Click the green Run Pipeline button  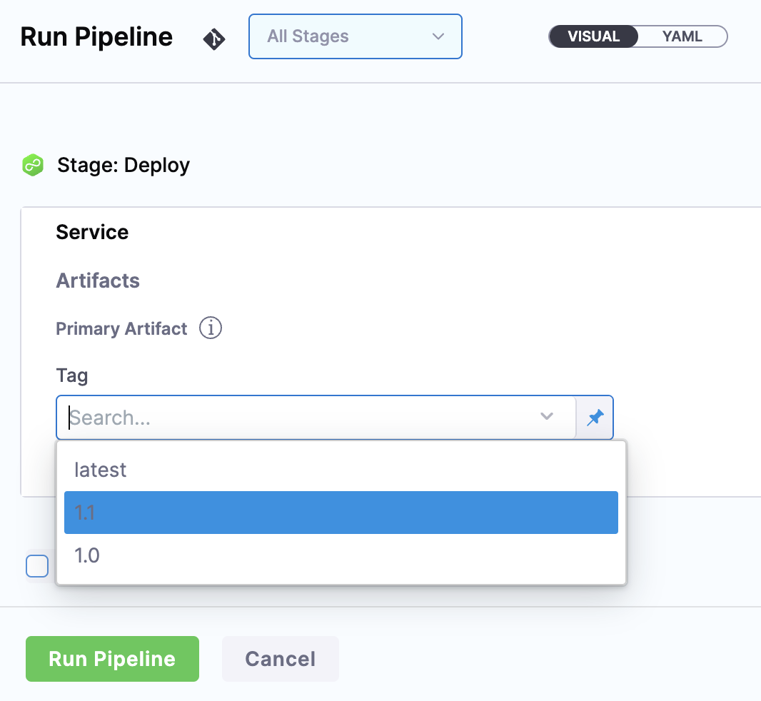(x=112, y=659)
